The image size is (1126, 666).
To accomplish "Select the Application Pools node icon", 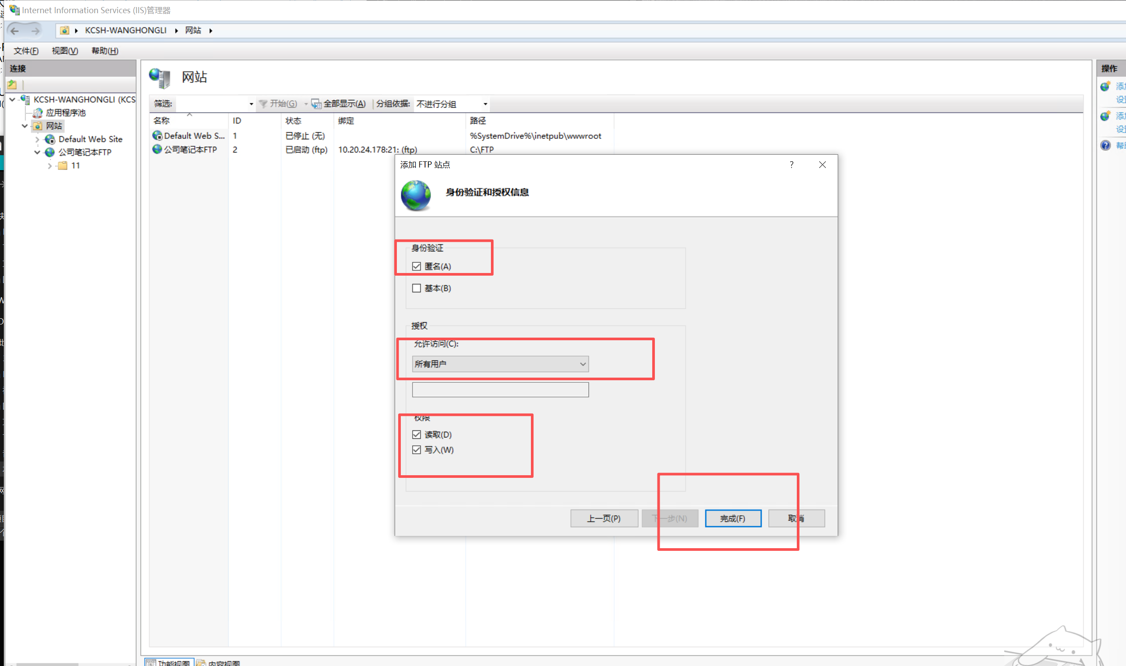I will 38,113.
